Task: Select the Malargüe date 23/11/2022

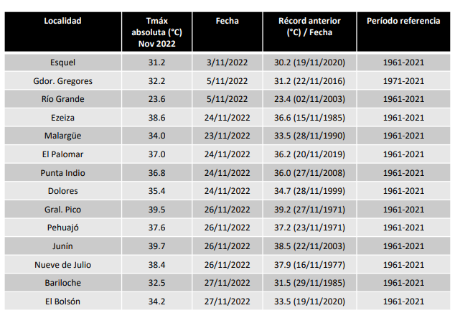Action: pos(227,136)
